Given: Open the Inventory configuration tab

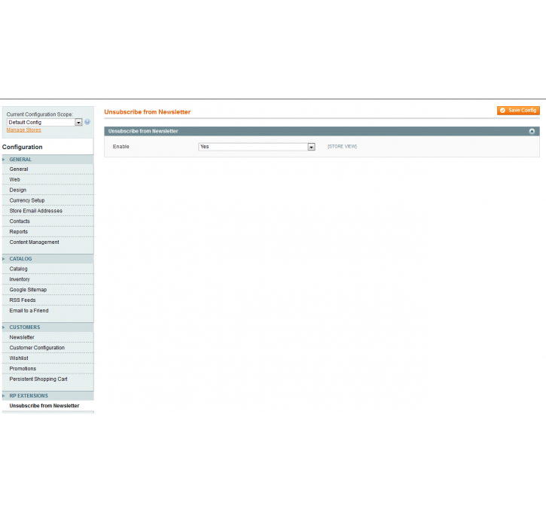Looking at the screenshot, I should click(20, 279).
